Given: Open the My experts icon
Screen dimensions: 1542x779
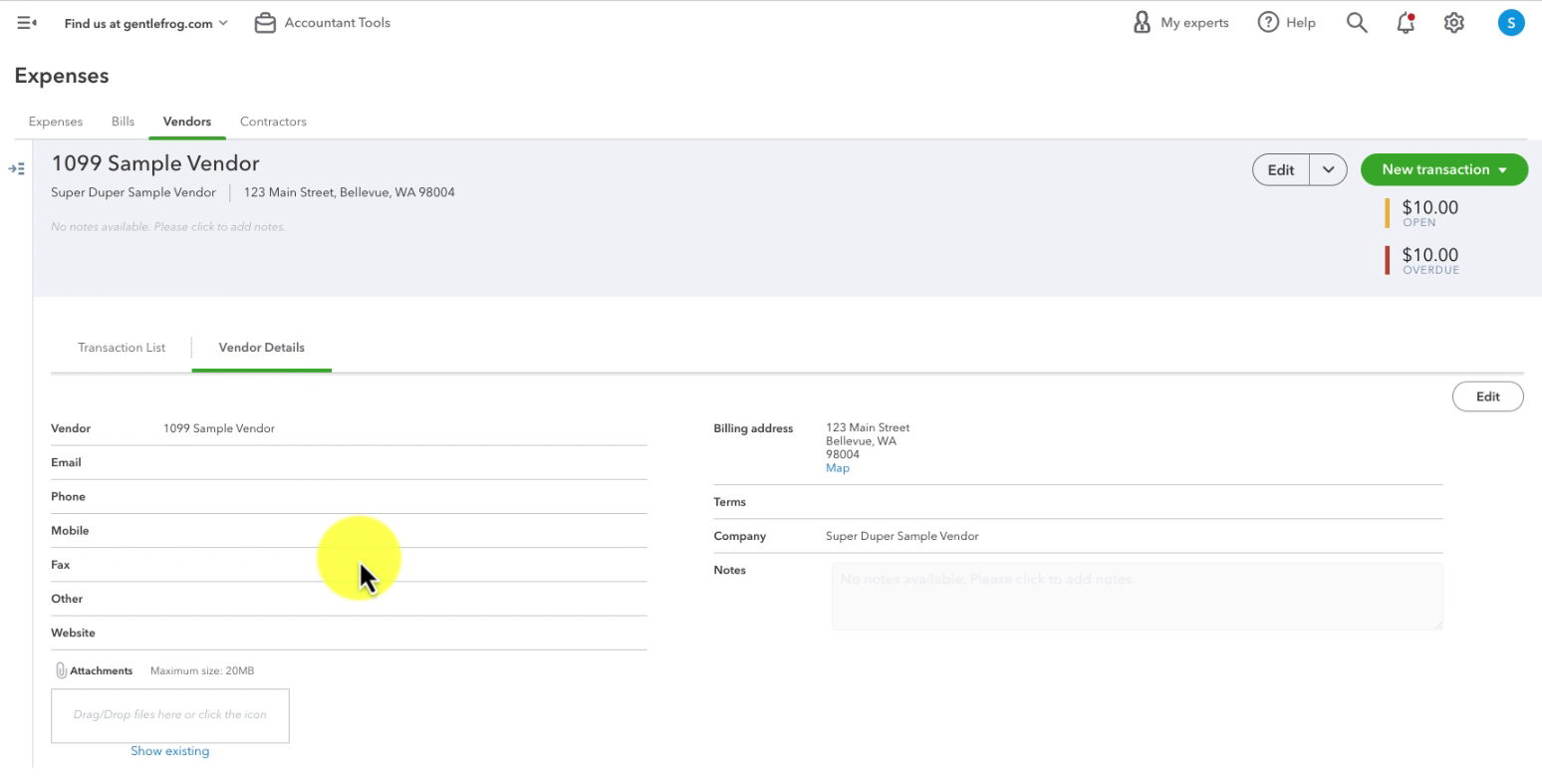Looking at the screenshot, I should pyautogui.click(x=1143, y=22).
